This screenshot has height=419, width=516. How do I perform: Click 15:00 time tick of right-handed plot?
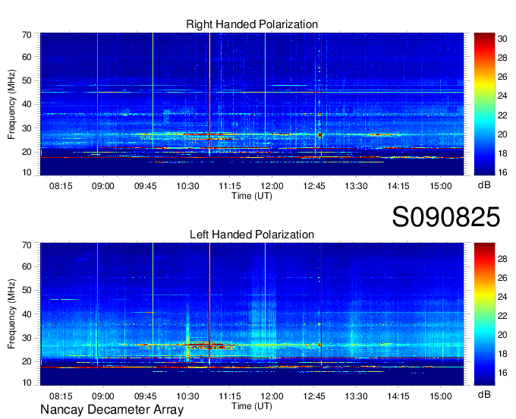click(441, 186)
